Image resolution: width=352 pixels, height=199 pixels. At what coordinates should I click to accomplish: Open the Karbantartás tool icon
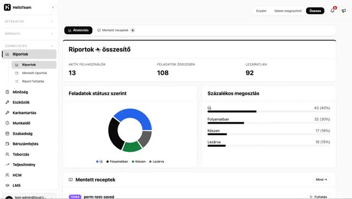7,113
